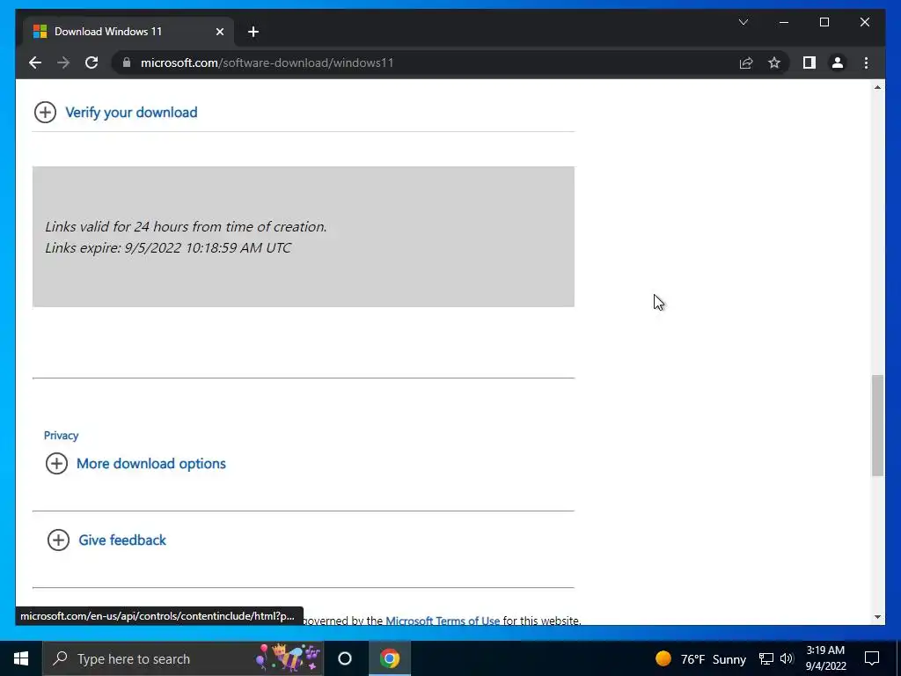The width and height of the screenshot is (901, 676).
Task: Maximize the Chrome window
Action: pyautogui.click(x=824, y=22)
